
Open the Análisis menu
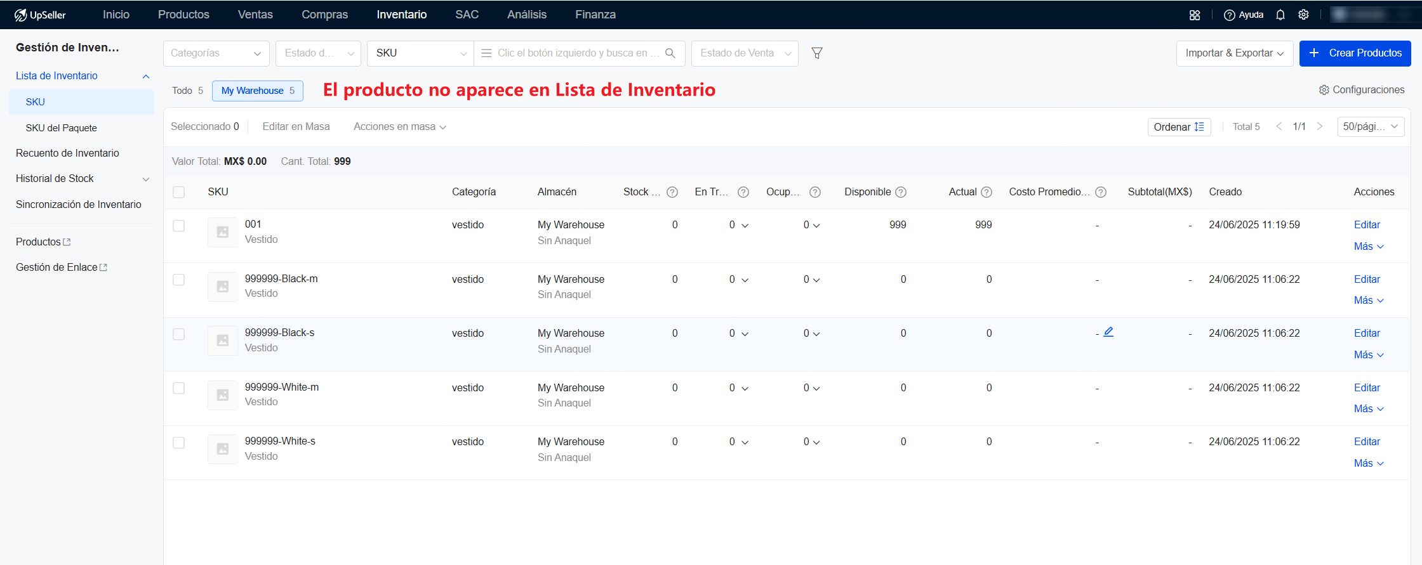tap(527, 15)
